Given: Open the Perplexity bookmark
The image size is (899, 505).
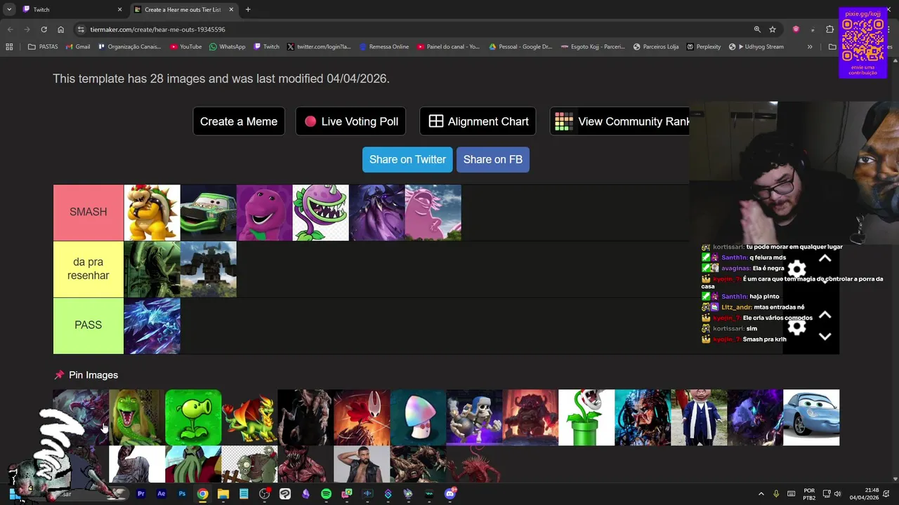Looking at the screenshot, I should click(x=704, y=47).
